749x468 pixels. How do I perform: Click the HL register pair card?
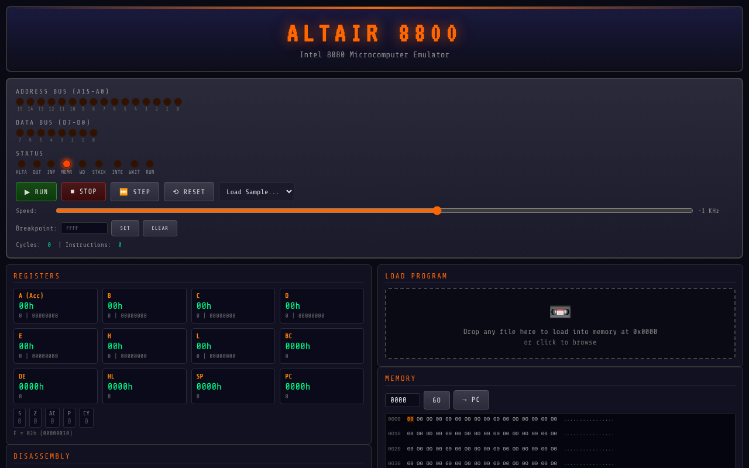[x=145, y=386]
